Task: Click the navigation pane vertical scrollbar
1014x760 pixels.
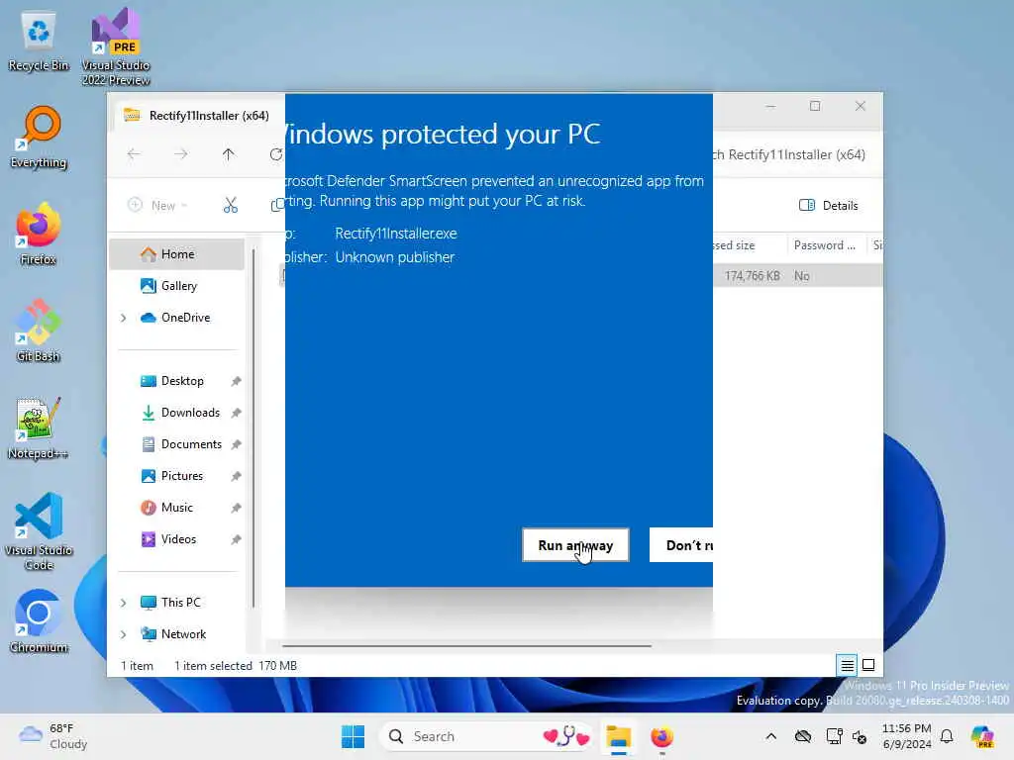Action: click(x=253, y=427)
